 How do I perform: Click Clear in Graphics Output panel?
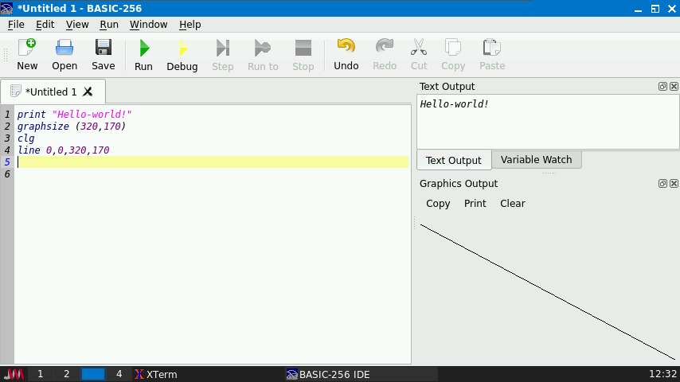click(x=512, y=204)
